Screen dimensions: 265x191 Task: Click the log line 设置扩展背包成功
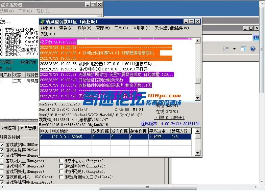click(107, 74)
